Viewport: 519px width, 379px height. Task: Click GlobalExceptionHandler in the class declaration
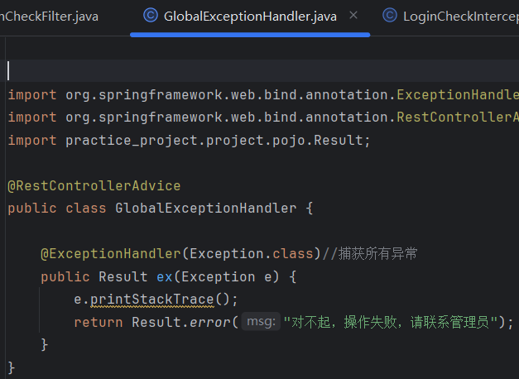[205, 208]
